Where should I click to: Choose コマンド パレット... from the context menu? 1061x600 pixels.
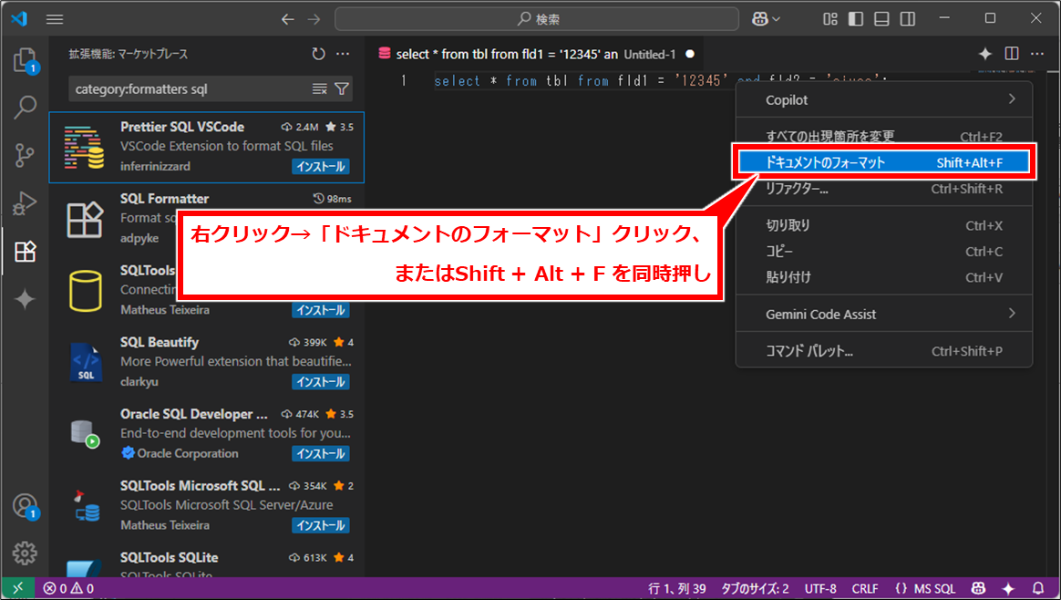coord(884,351)
